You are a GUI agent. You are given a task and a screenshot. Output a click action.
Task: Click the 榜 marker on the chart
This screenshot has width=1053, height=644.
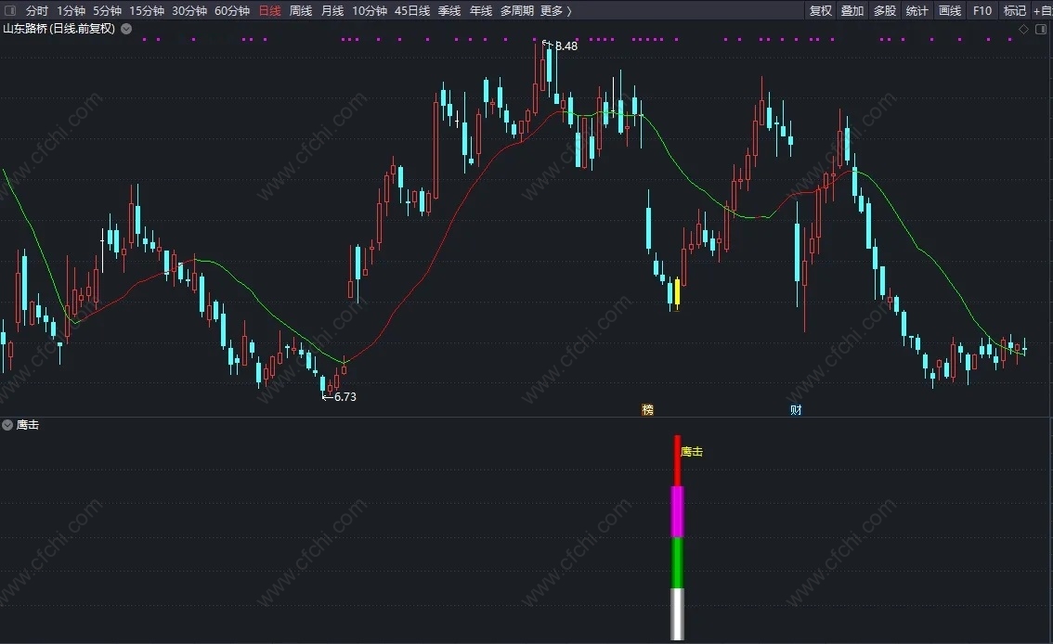648,410
